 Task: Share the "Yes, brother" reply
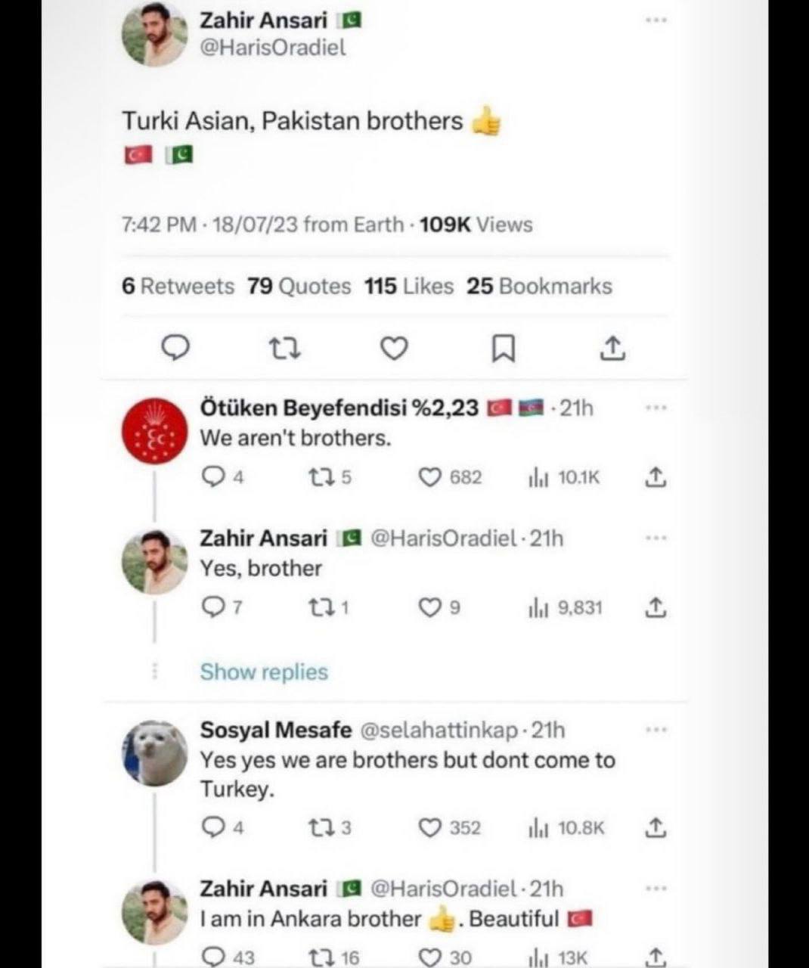[655, 608]
